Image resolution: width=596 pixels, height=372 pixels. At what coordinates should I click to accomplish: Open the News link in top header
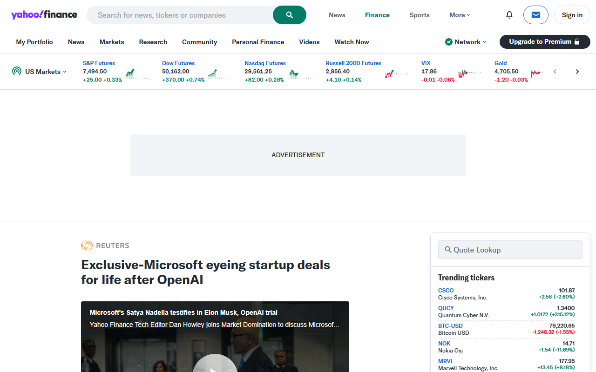pyautogui.click(x=337, y=15)
